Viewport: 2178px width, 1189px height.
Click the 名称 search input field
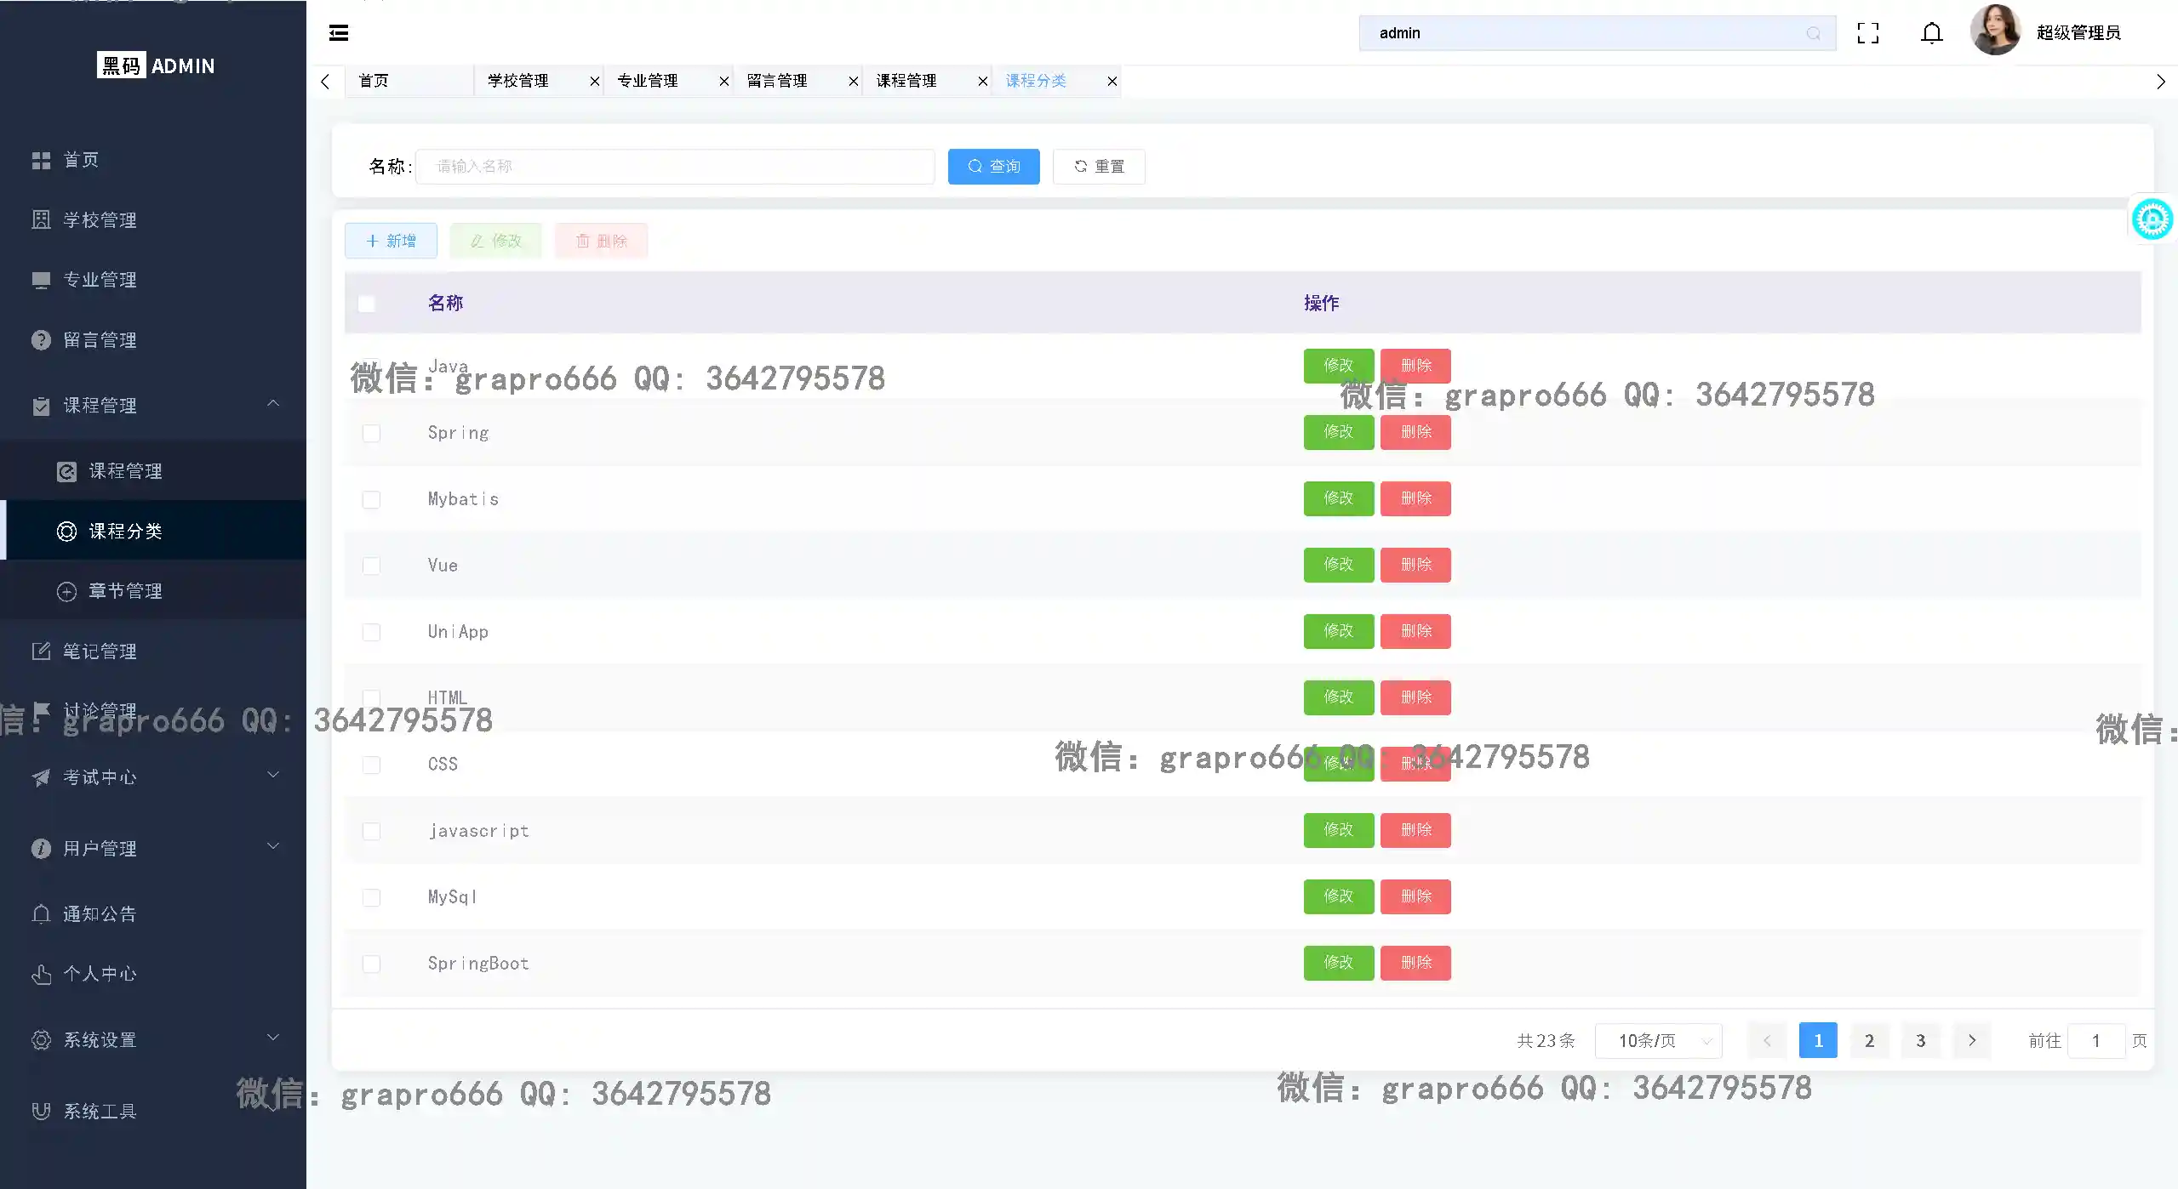[x=675, y=167]
